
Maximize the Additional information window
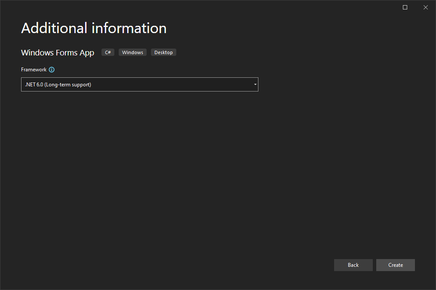pos(405,7)
